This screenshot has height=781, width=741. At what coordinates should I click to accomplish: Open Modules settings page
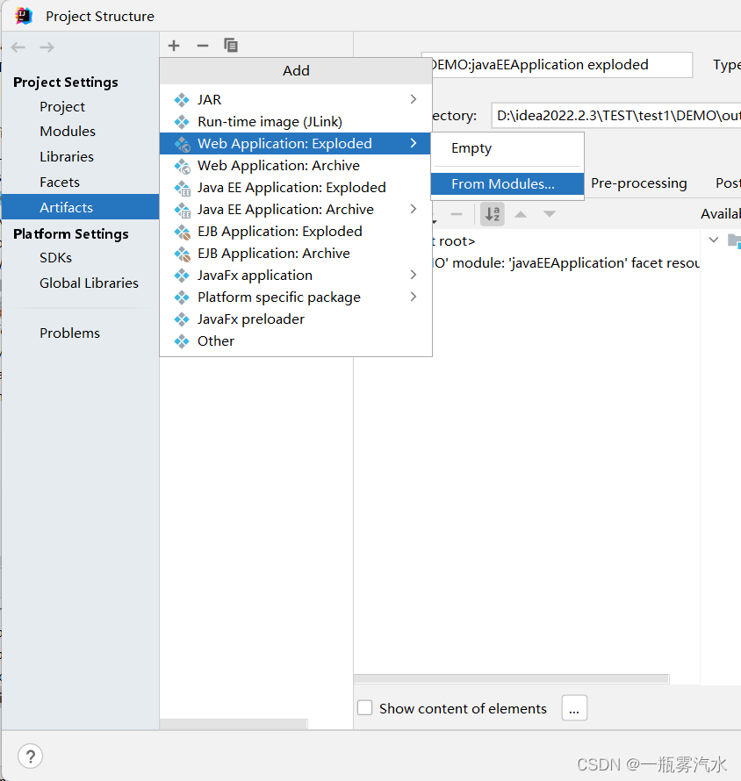tap(68, 132)
